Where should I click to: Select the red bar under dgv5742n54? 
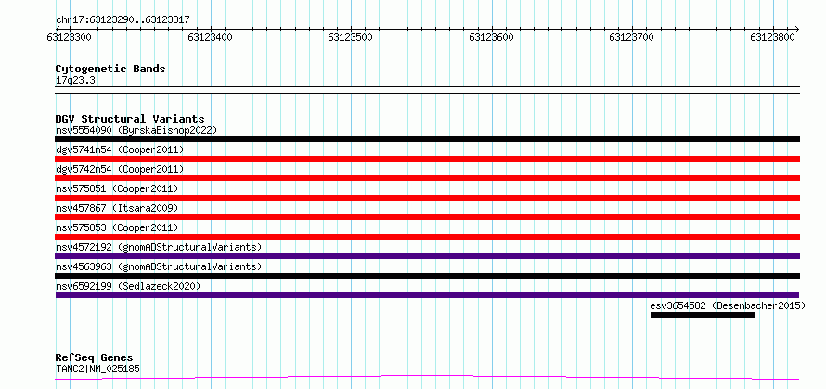pos(427,178)
